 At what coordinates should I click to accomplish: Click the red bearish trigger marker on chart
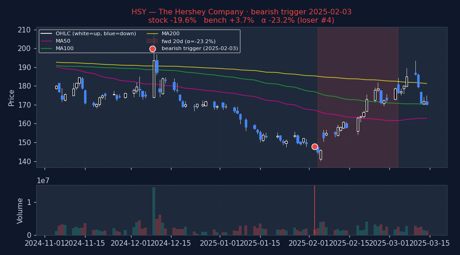click(x=315, y=147)
